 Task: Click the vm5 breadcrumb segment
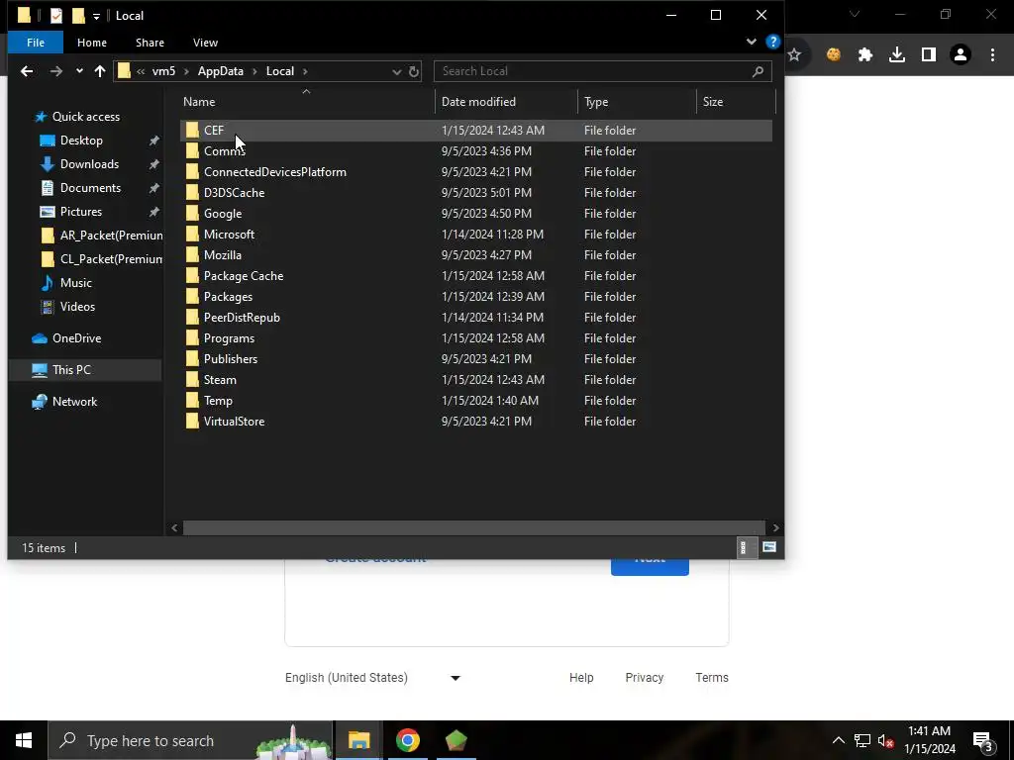click(163, 71)
